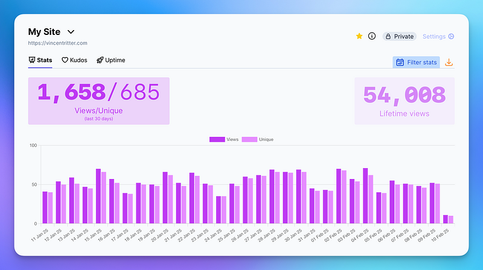This screenshot has width=483, height=270.
Task: Click the 54,008 lifetime views number
Action: [x=405, y=95]
